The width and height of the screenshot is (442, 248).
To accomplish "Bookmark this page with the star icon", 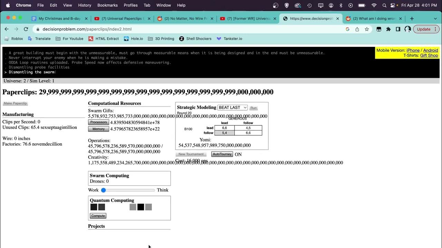I will (x=367, y=29).
